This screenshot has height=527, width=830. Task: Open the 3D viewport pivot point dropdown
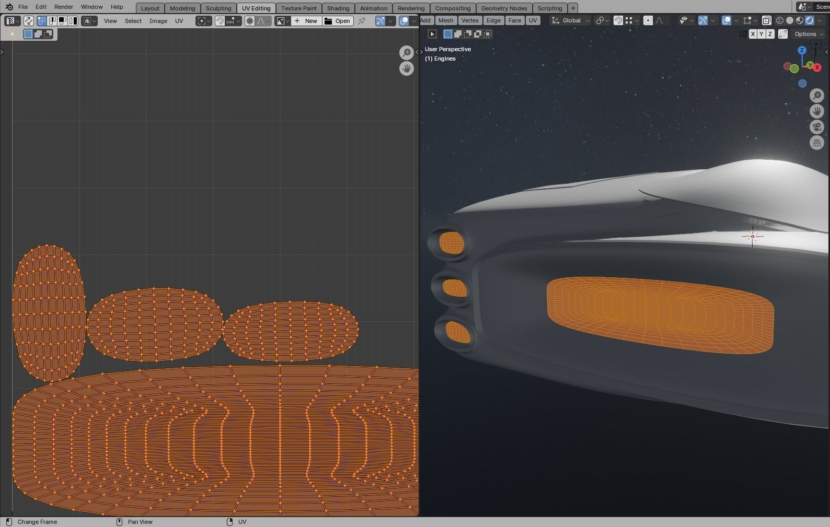tap(603, 20)
